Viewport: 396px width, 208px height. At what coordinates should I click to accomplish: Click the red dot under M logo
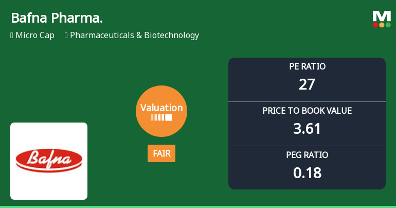point(376,25)
